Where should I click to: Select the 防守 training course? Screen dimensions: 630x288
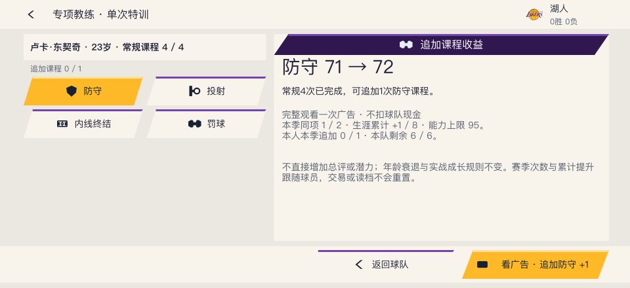point(83,92)
